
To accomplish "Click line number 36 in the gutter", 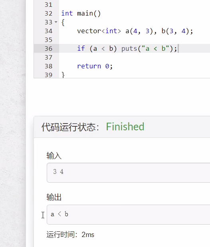I will 48,48.
